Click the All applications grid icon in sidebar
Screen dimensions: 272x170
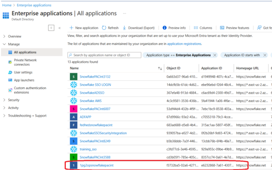tap(10, 52)
